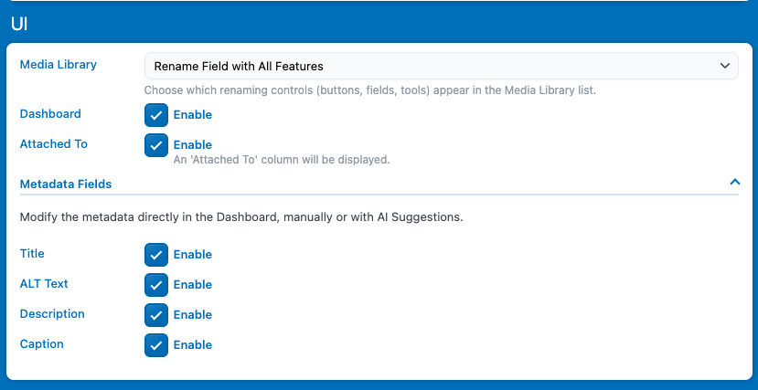Click the Enable label beside Attached To
This screenshot has width=758, height=390.
tap(193, 144)
